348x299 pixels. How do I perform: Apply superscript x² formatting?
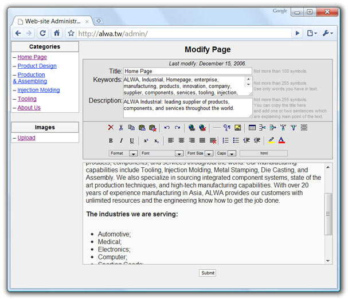tap(146, 141)
